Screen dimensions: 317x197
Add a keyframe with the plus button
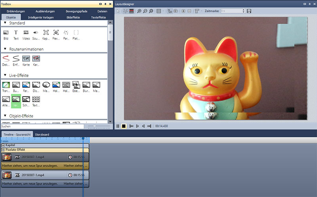pyautogui.click(x=183, y=11)
